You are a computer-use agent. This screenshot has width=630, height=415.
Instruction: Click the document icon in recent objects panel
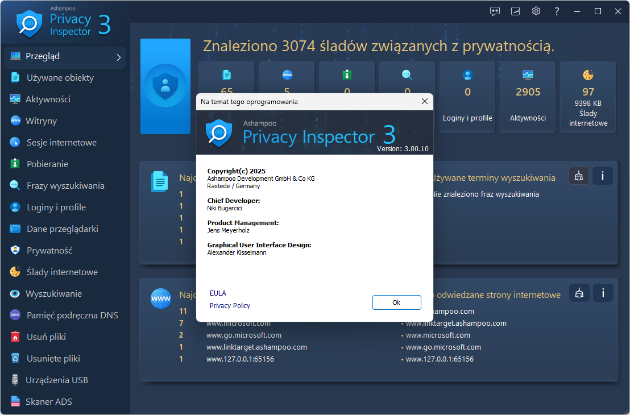click(x=159, y=181)
